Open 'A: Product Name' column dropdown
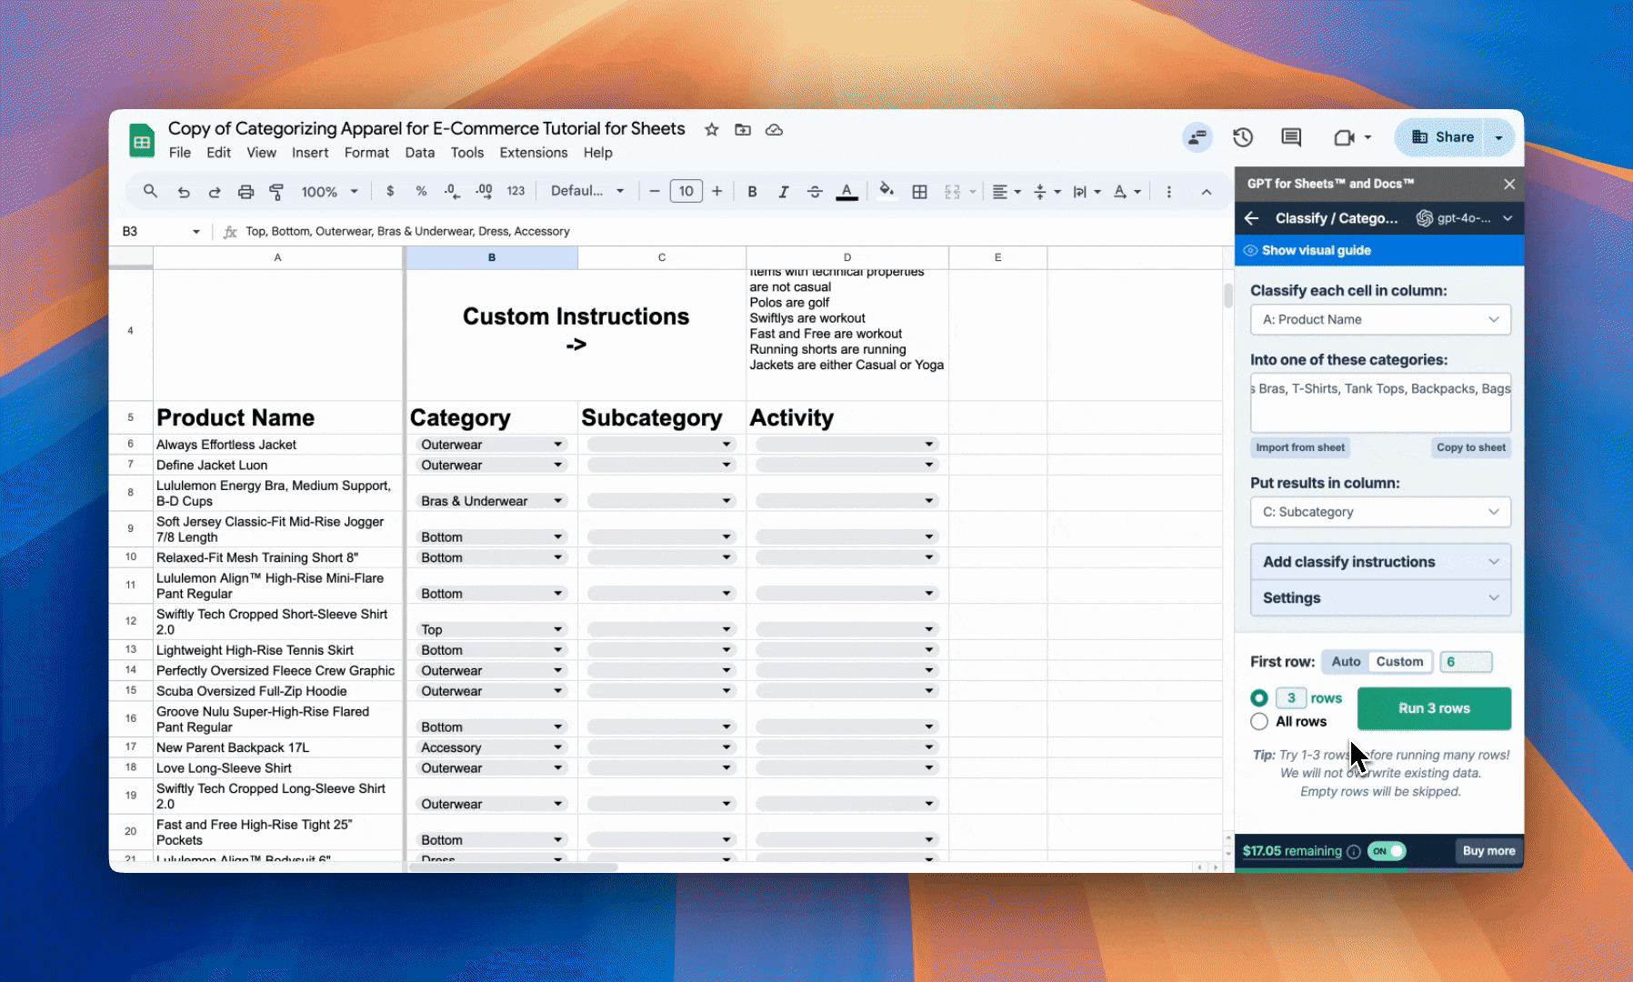 1380,319
